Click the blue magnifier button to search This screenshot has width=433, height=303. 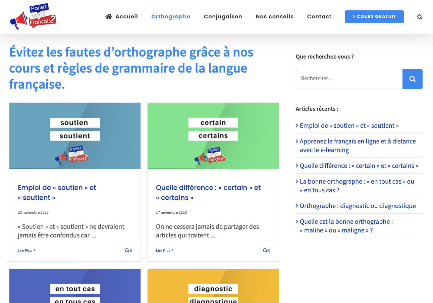coord(412,79)
